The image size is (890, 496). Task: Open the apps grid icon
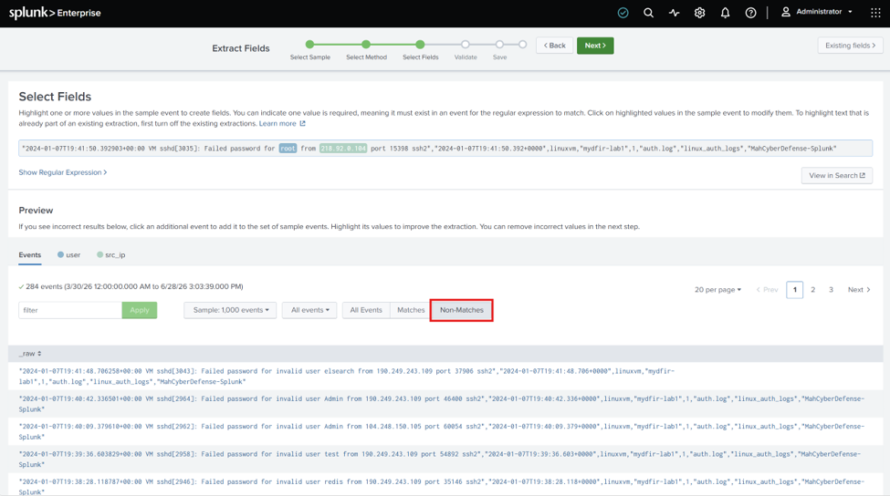875,13
